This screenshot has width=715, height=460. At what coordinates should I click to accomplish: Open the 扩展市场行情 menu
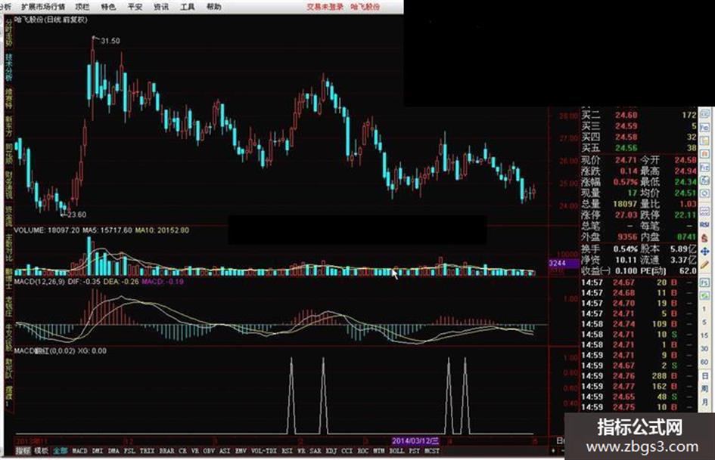43,7
